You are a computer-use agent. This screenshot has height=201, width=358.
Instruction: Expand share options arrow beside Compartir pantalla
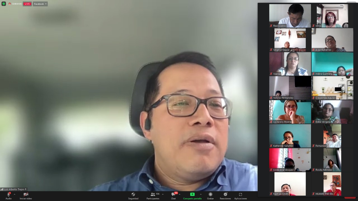pos(201,194)
